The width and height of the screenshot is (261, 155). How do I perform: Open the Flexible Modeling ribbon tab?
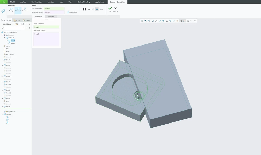[84, 2]
